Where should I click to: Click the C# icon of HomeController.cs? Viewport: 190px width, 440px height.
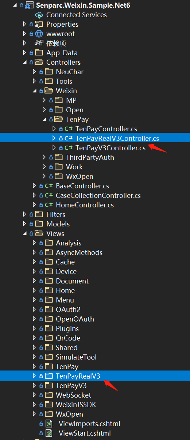tap(49, 205)
